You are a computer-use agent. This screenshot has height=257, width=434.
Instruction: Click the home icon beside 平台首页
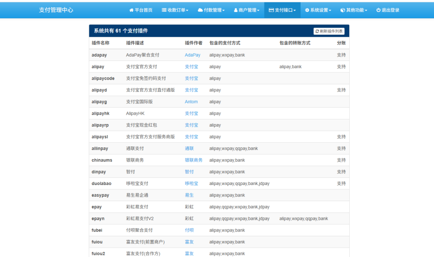(131, 10)
